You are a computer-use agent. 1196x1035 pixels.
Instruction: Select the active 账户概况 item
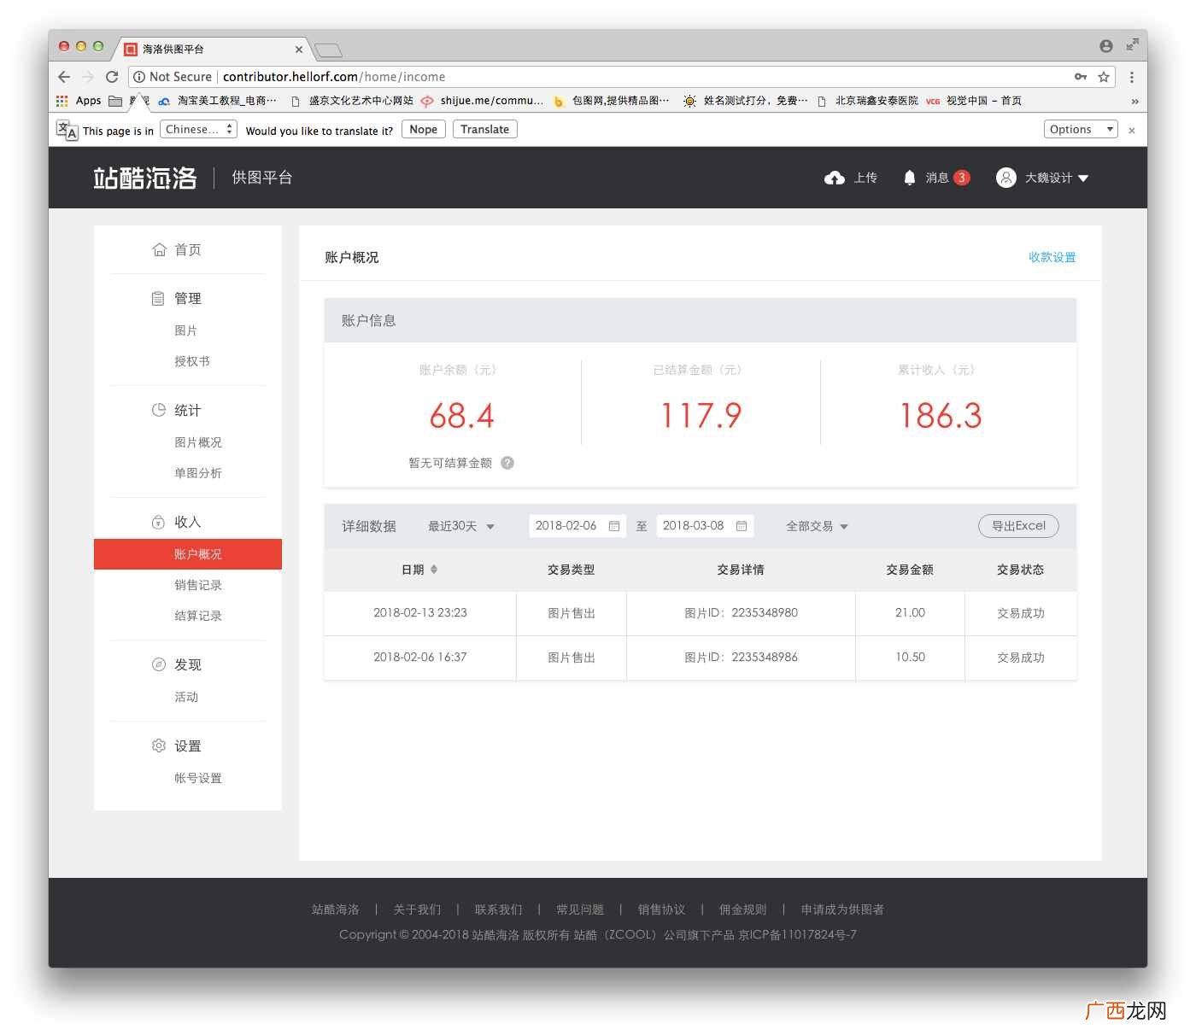tap(188, 554)
